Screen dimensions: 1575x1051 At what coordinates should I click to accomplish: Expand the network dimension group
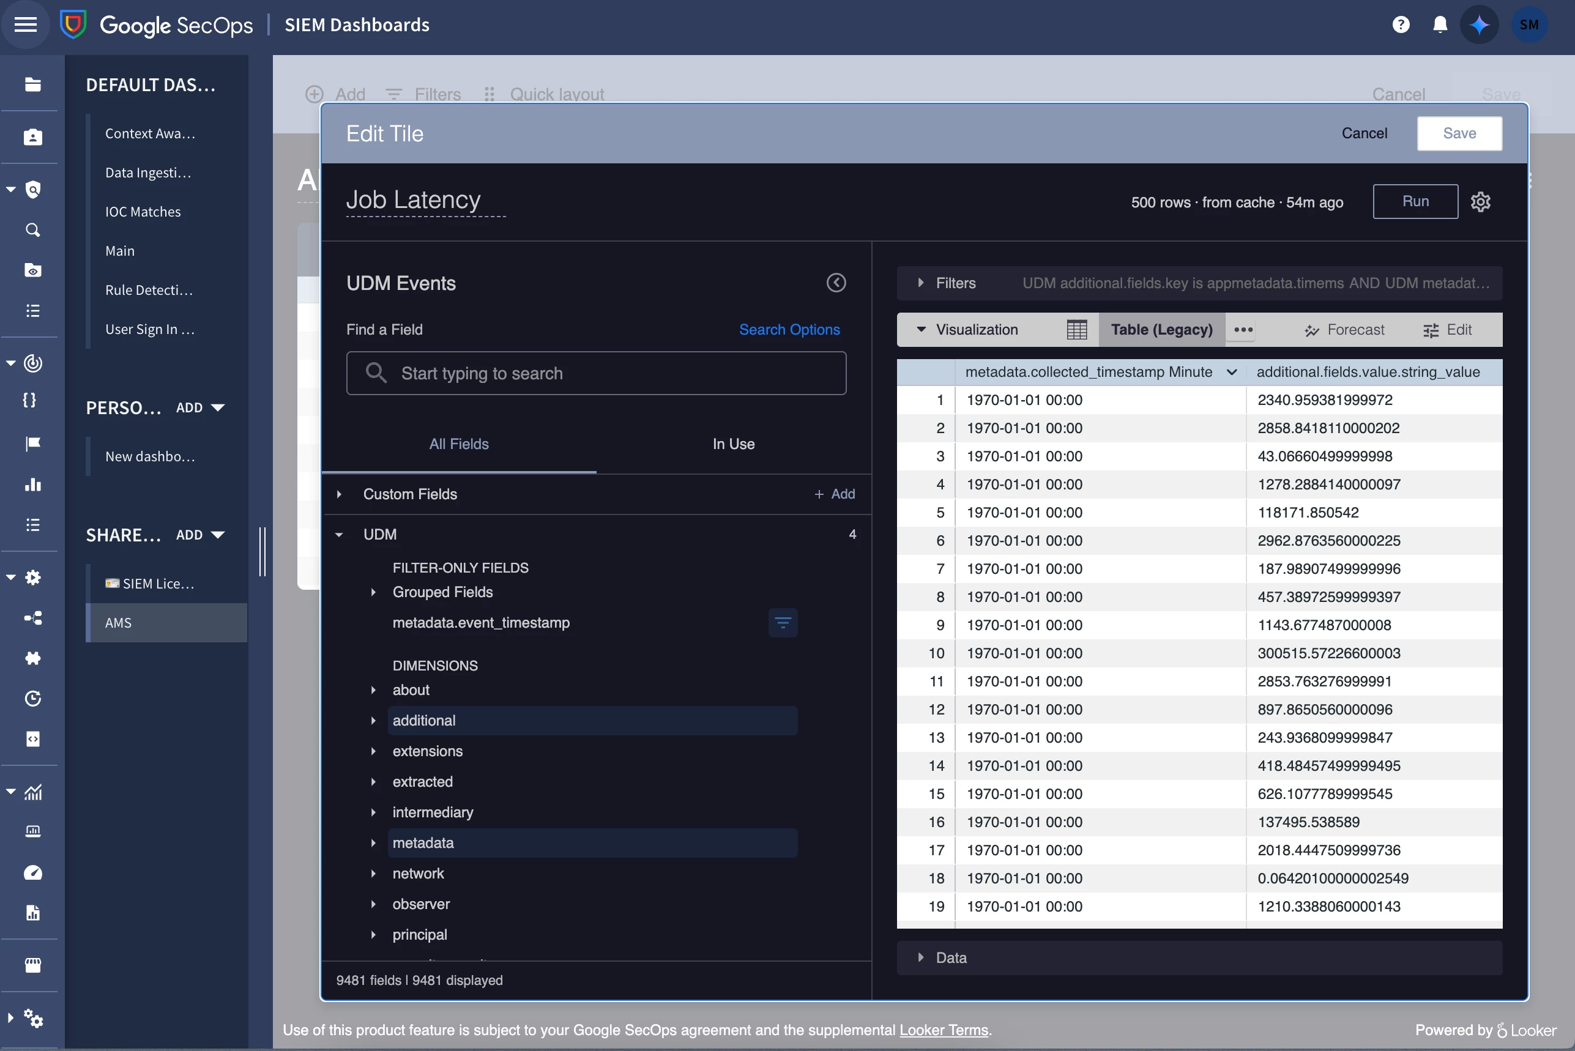pyautogui.click(x=373, y=874)
